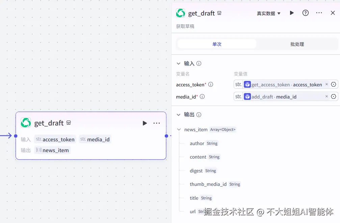Screen dimensions: 340x223
Task: Remove the access_token value reference
Action: pos(326,84)
